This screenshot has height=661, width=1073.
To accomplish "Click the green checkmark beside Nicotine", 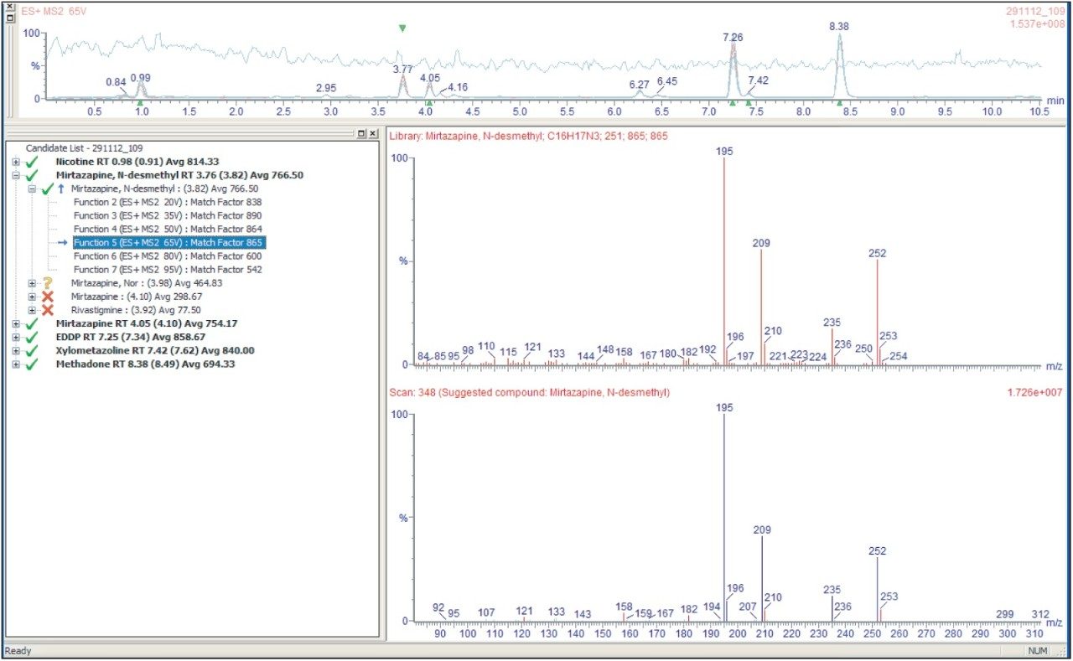I will coord(33,161).
